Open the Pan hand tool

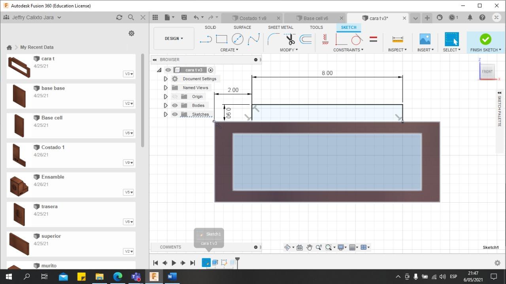click(x=309, y=247)
